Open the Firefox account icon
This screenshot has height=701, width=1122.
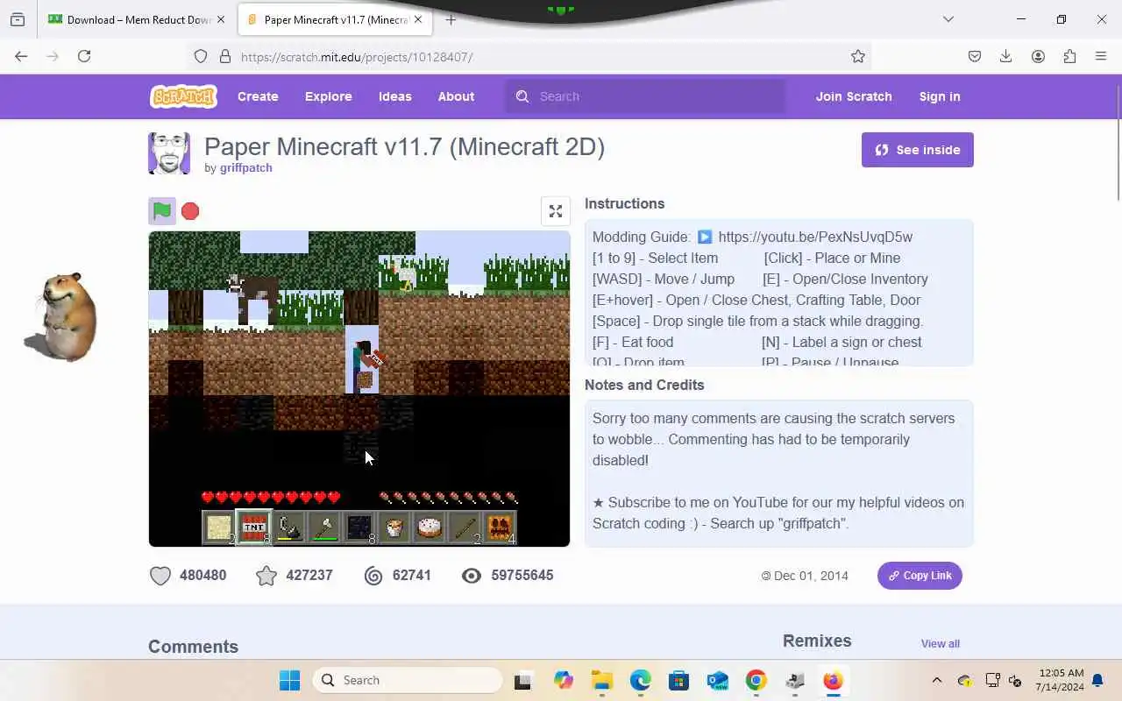(1038, 56)
